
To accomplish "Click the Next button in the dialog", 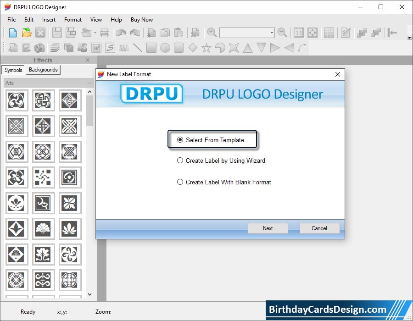I will click(x=268, y=228).
